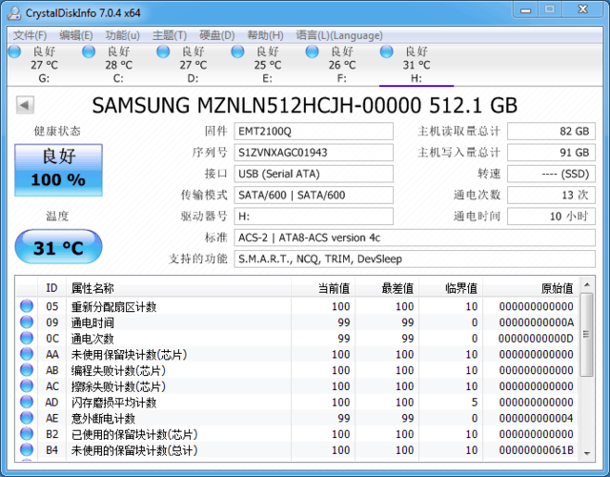Image resolution: width=610 pixels, height=477 pixels.
Task: Select the 重新分配扇区计数 attribute row
Action: point(297,306)
